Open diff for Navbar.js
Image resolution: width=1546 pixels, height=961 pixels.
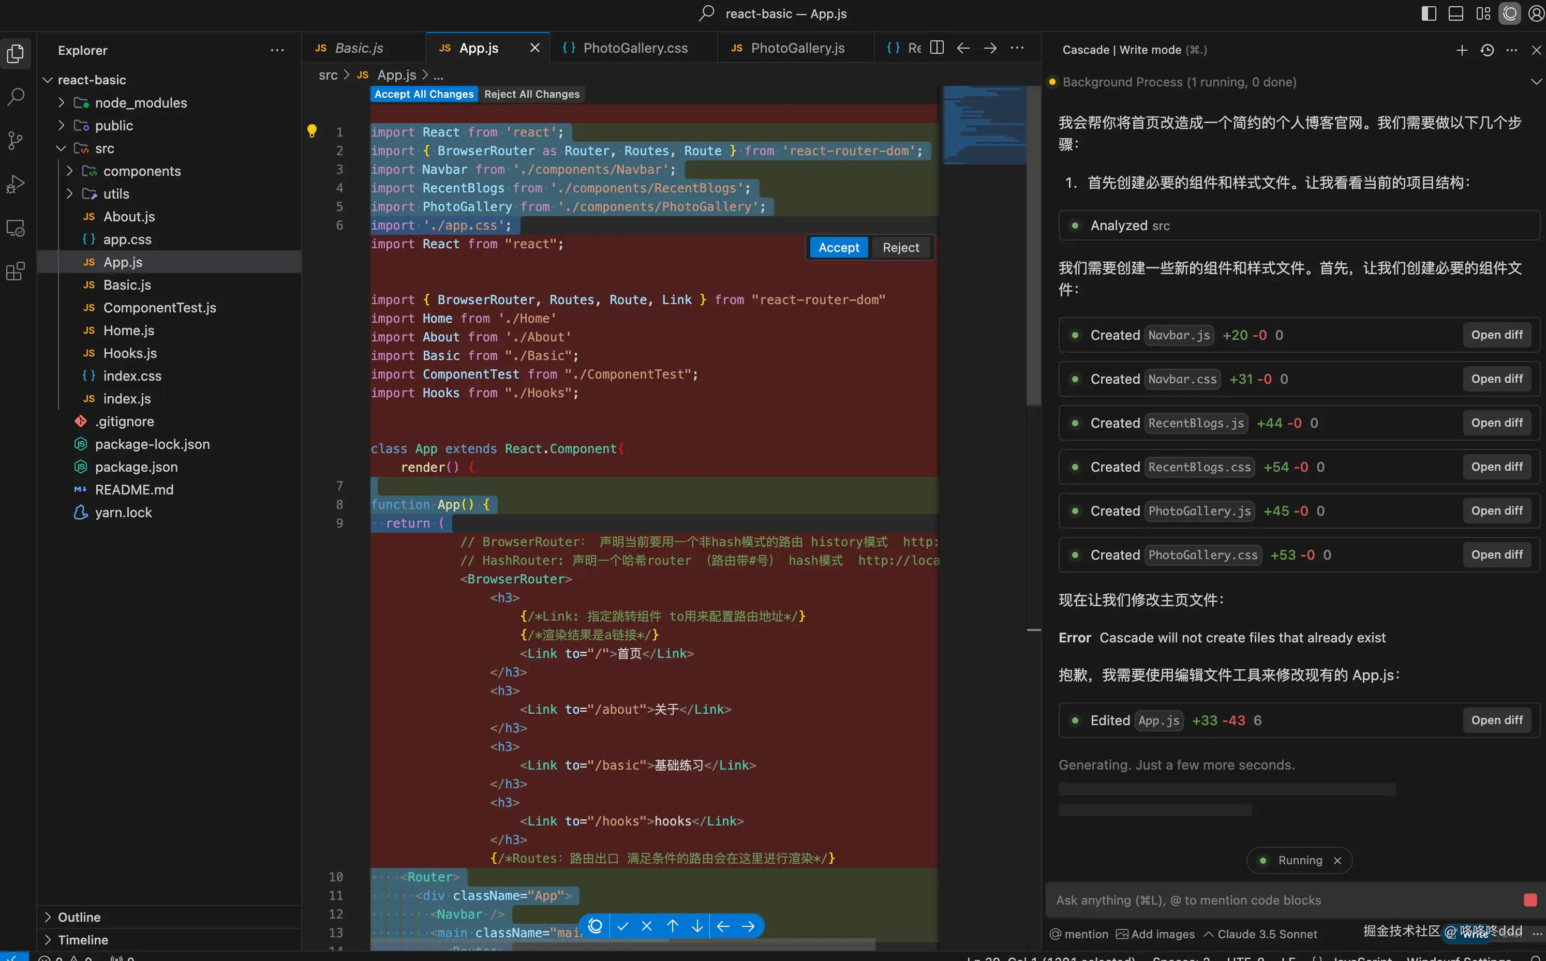point(1496,335)
